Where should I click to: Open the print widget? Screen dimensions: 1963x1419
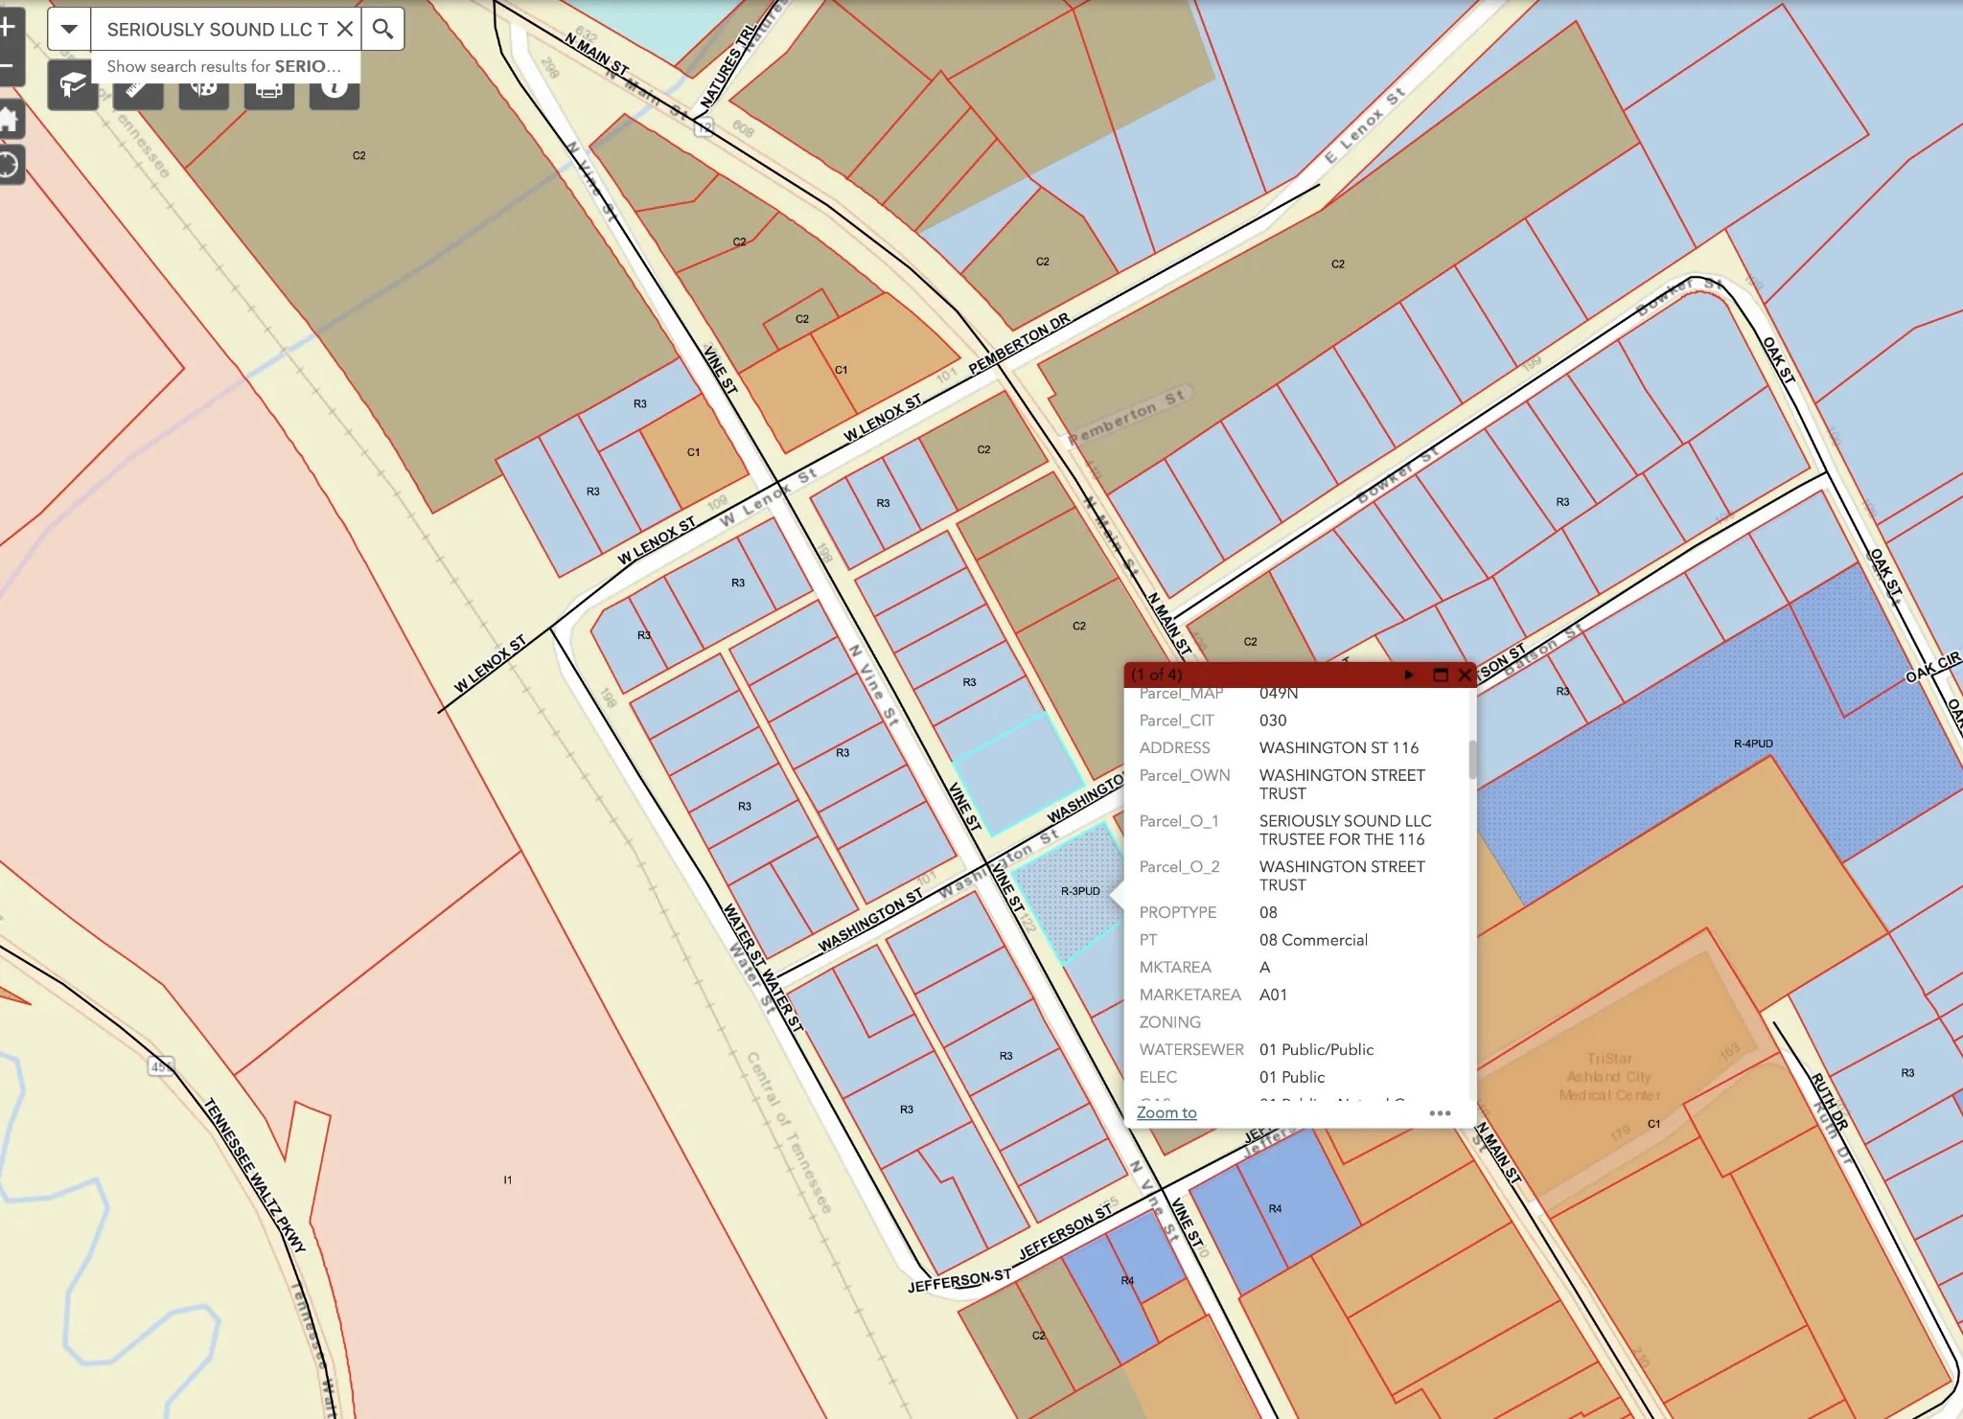[268, 94]
